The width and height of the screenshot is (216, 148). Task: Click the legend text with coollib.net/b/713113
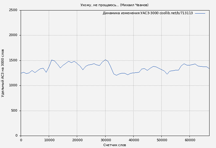[x=147, y=13]
